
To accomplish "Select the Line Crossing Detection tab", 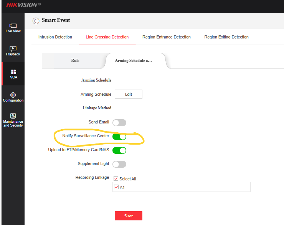I will click(x=107, y=37).
